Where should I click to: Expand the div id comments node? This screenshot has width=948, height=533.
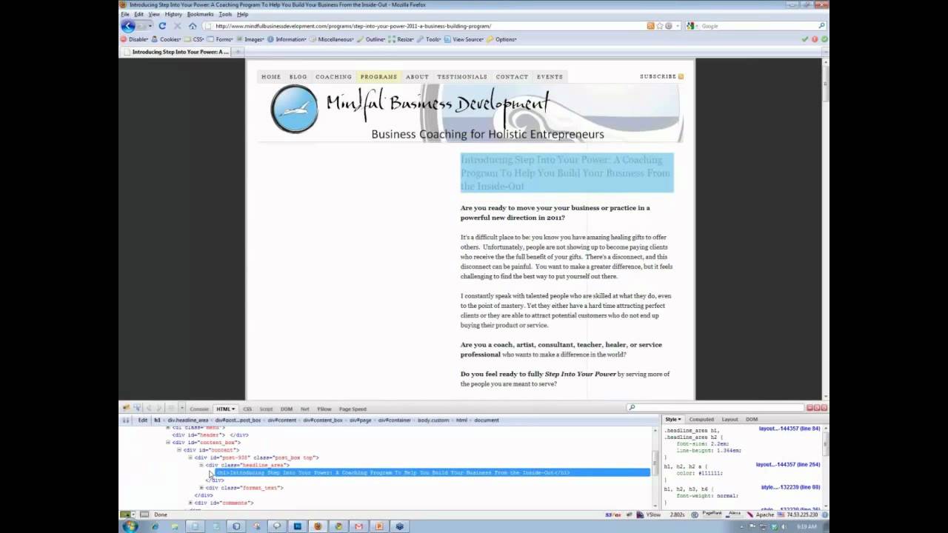tap(190, 503)
